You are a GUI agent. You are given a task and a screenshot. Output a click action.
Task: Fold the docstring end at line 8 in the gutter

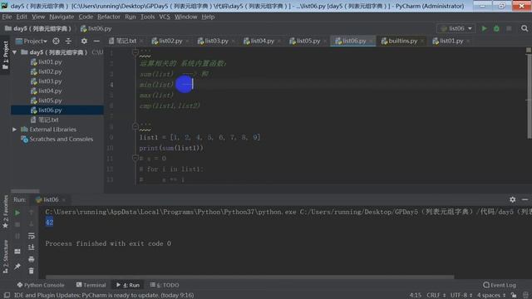(135, 126)
